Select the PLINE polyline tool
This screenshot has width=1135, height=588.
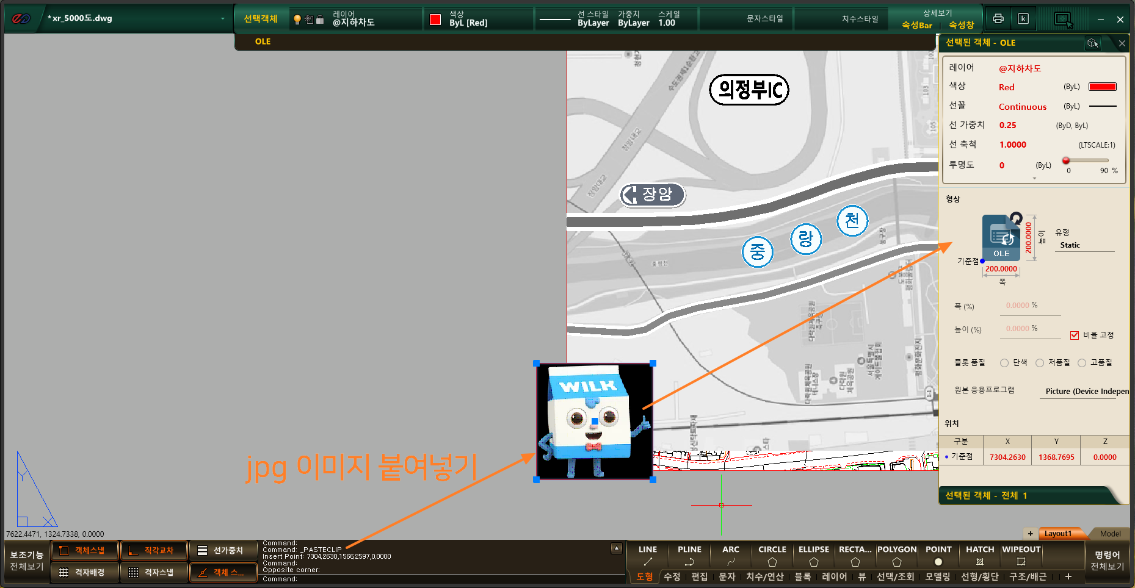(x=689, y=556)
